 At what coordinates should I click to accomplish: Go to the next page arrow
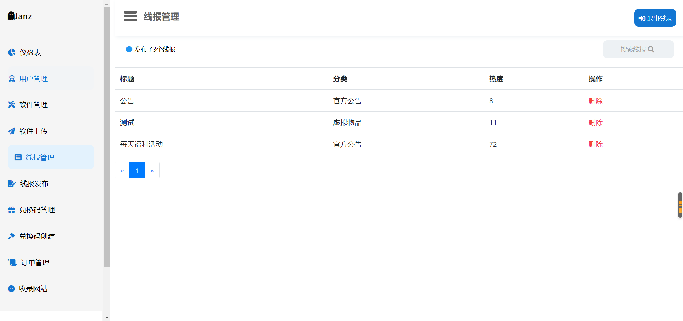[152, 171]
